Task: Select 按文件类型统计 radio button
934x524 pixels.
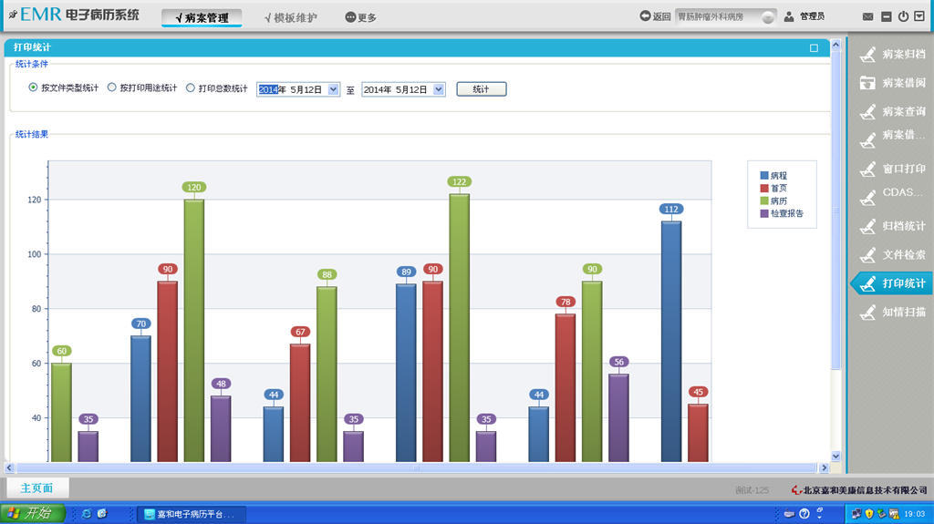Action: coord(34,88)
